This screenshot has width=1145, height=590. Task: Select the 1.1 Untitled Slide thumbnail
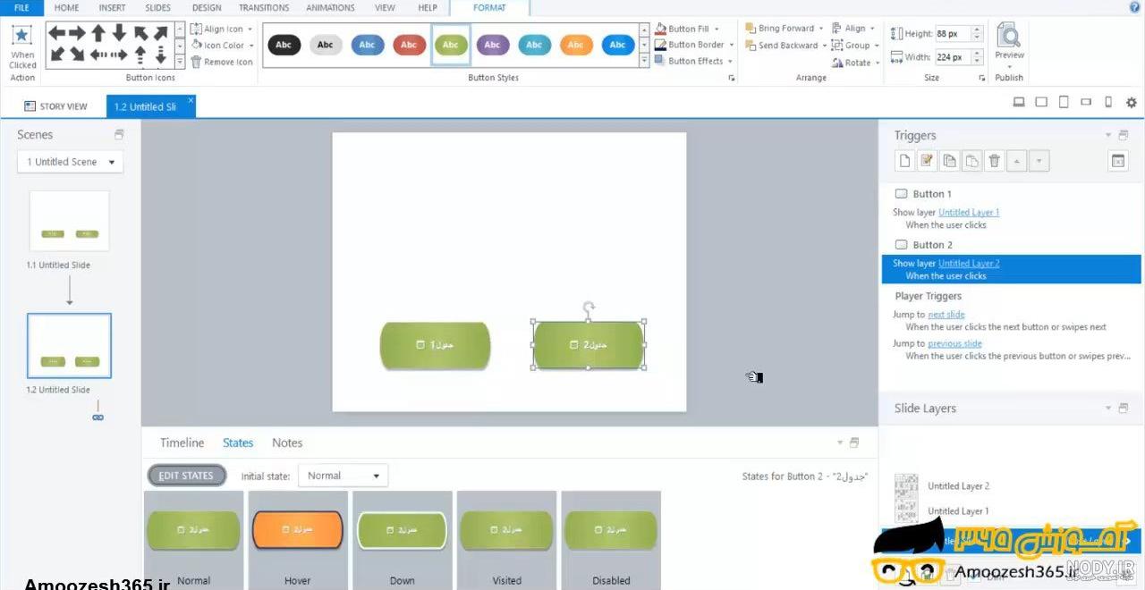pyautogui.click(x=70, y=221)
